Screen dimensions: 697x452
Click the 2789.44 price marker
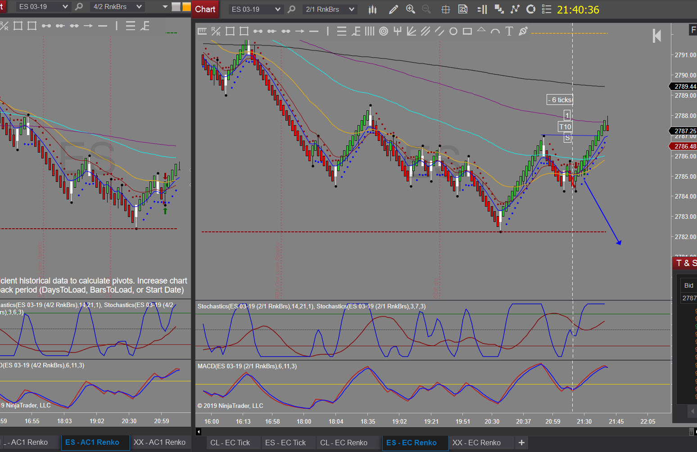pyautogui.click(x=683, y=86)
